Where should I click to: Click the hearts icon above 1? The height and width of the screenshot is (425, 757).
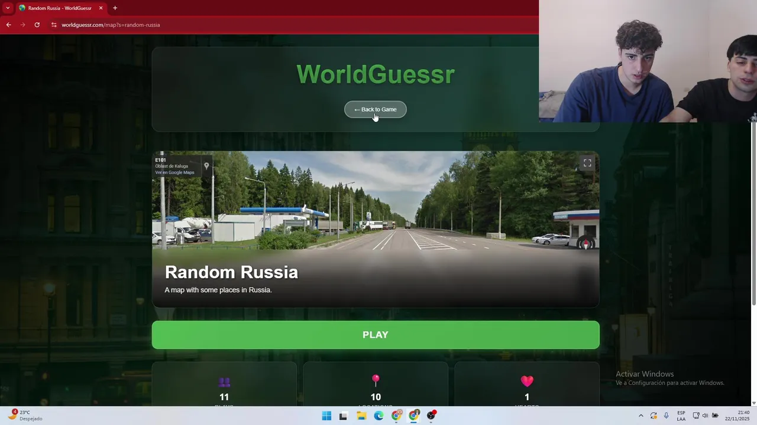(527, 381)
